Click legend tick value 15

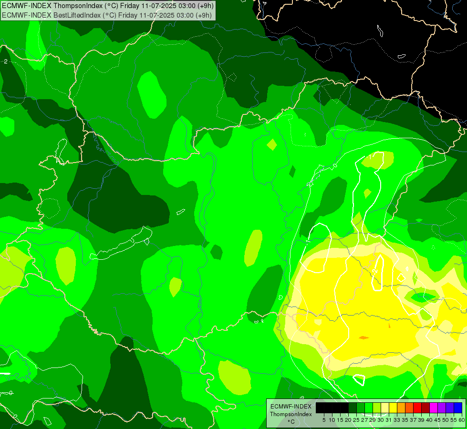pyautogui.click(x=340, y=420)
